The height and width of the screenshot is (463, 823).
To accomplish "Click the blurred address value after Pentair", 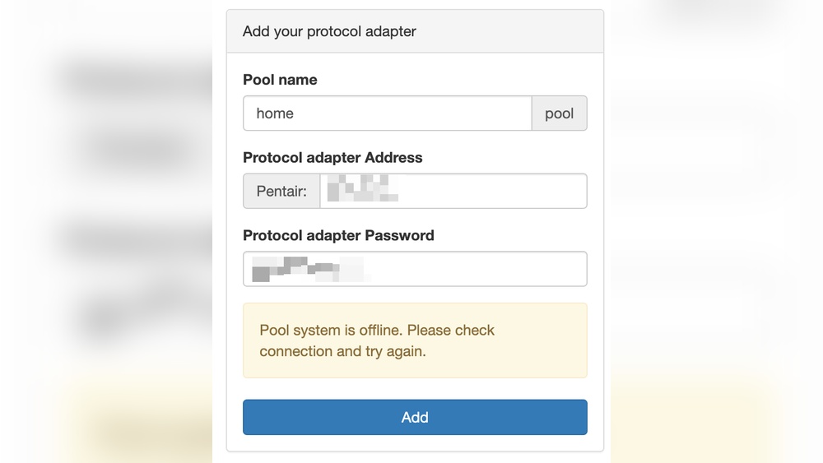I will point(362,190).
